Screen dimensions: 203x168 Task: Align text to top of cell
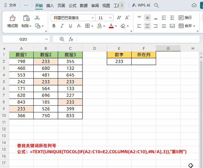coord(139,18)
